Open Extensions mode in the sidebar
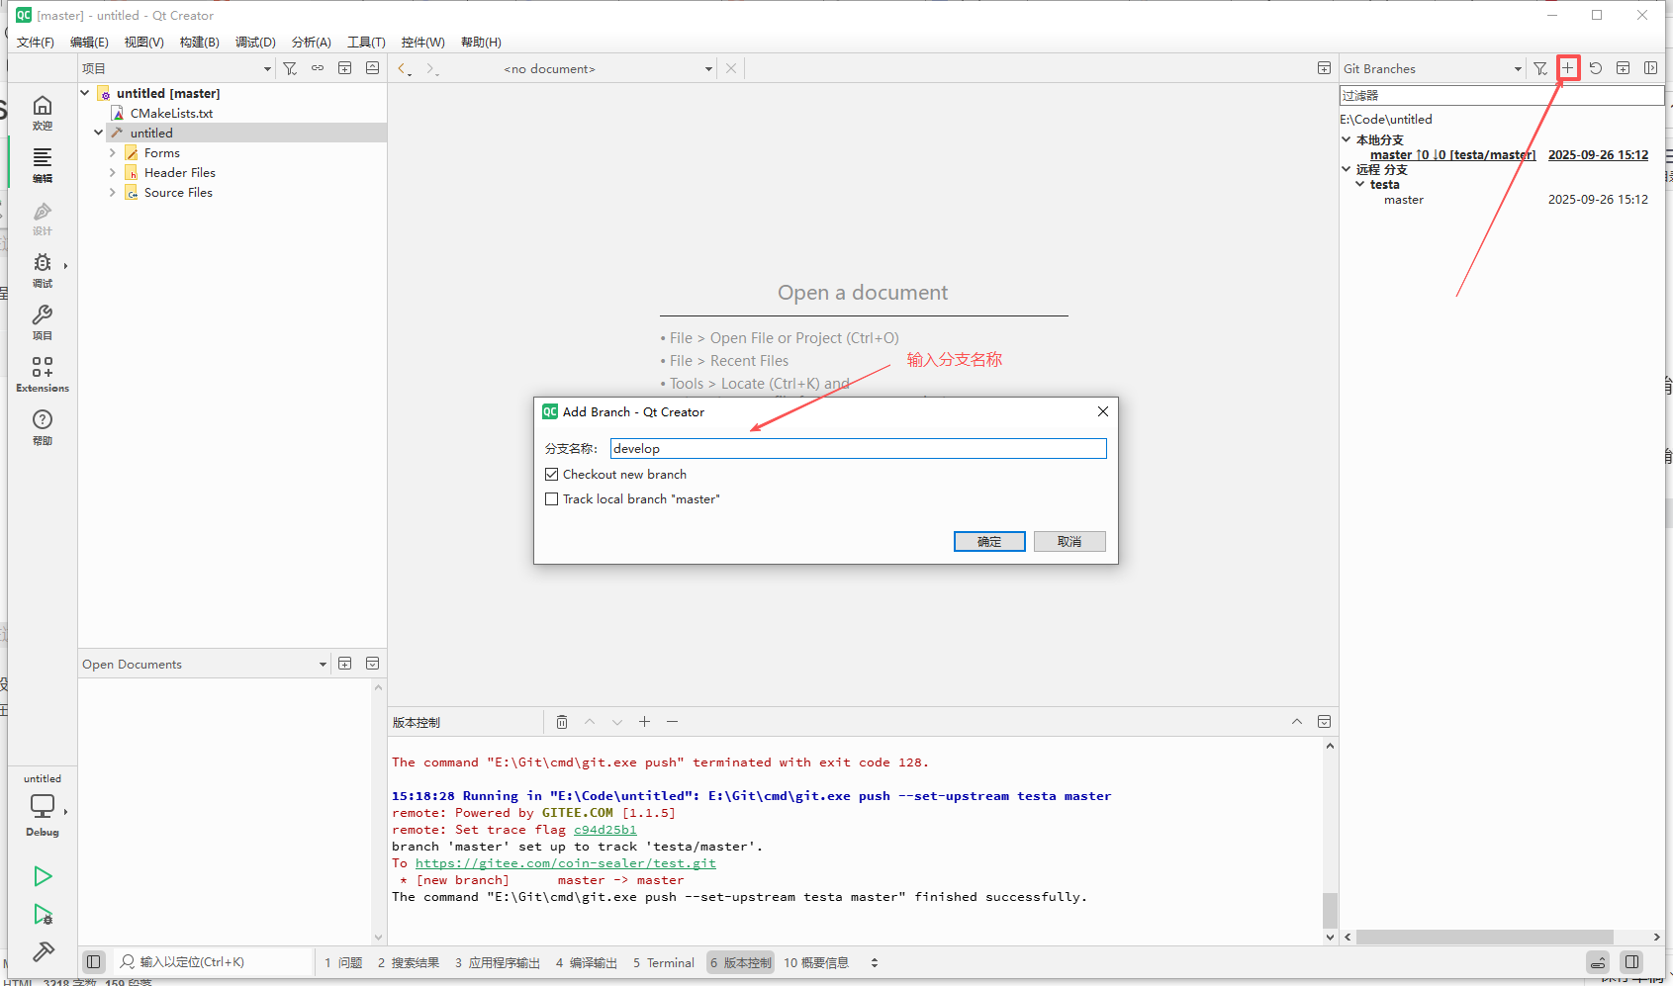 coord(43,375)
